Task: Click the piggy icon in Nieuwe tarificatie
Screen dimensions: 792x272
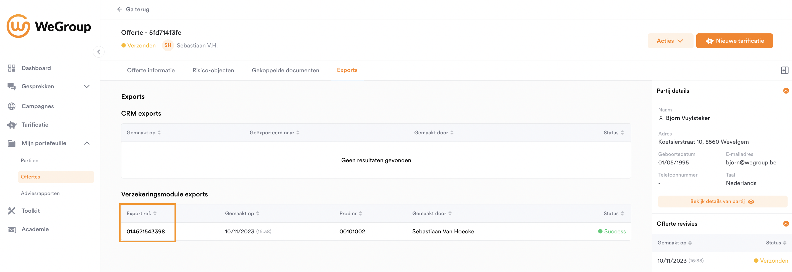Action: coord(709,41)
